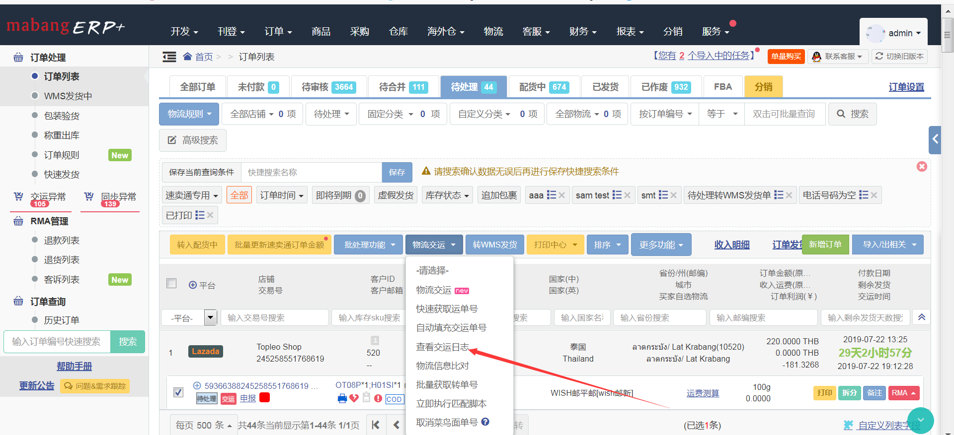The height and width of the screenshot is (435, 954).
Task: Click the broken heart icon in order row
Action: (354, 398)
